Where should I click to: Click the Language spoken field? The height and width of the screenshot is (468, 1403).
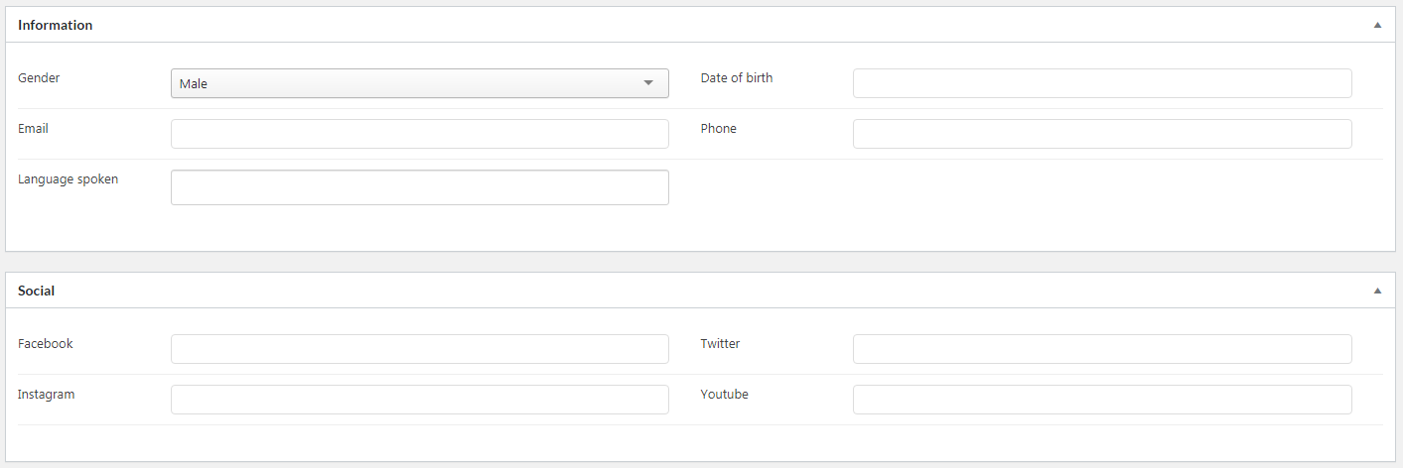pos(419,187)
